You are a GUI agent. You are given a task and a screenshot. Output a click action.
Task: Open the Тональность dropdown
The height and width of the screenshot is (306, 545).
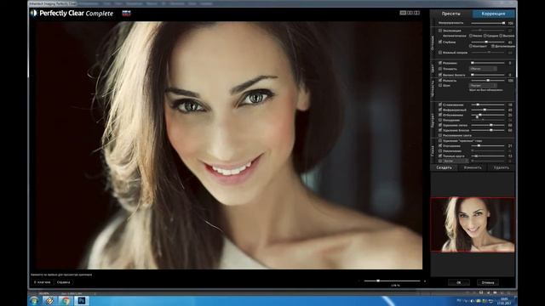click(x=483, y=69)
